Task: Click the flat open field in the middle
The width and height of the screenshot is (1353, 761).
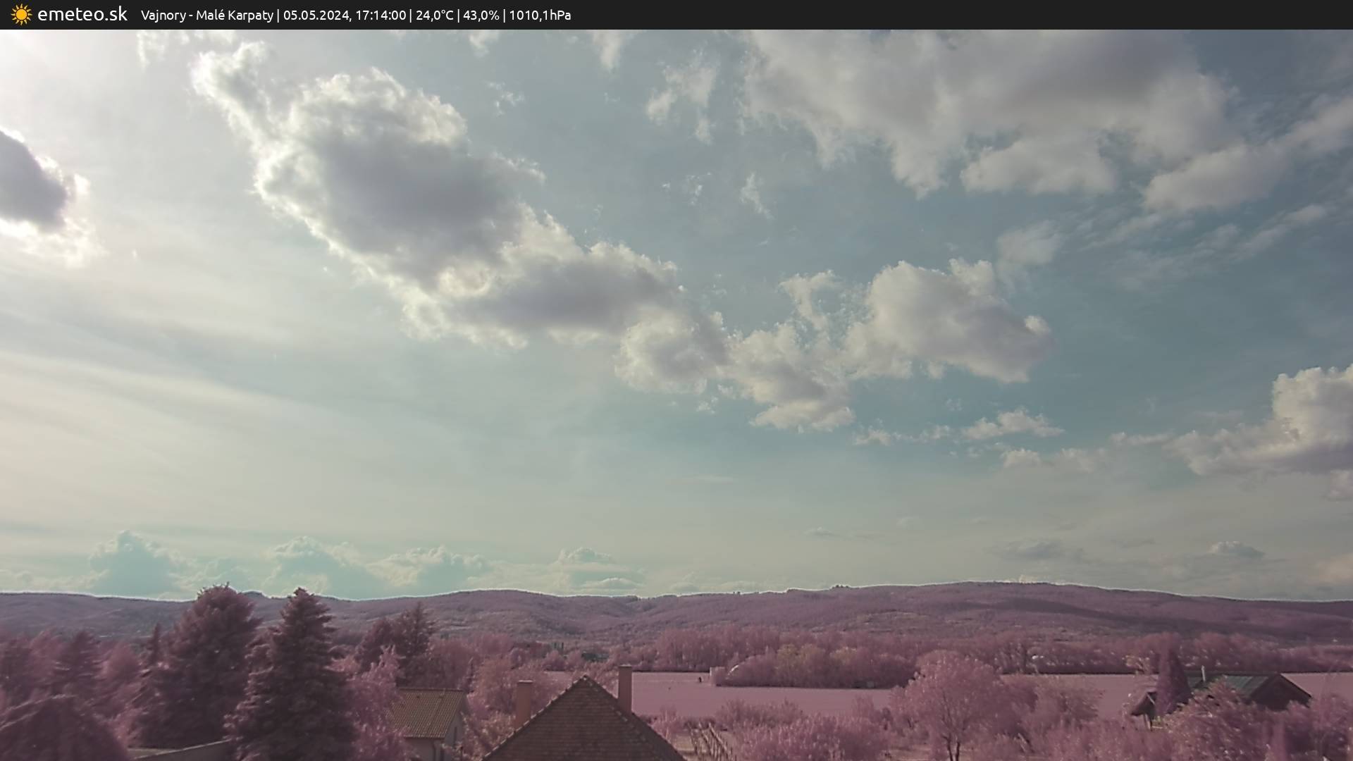Action: pos(761,694)
